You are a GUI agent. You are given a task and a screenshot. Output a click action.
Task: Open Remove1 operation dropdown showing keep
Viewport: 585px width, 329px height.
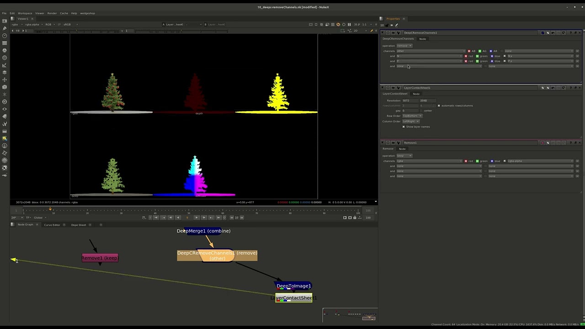click(404, 156)
